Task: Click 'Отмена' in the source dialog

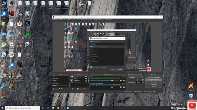Action: pyautogui.click(x=120, y=70)
